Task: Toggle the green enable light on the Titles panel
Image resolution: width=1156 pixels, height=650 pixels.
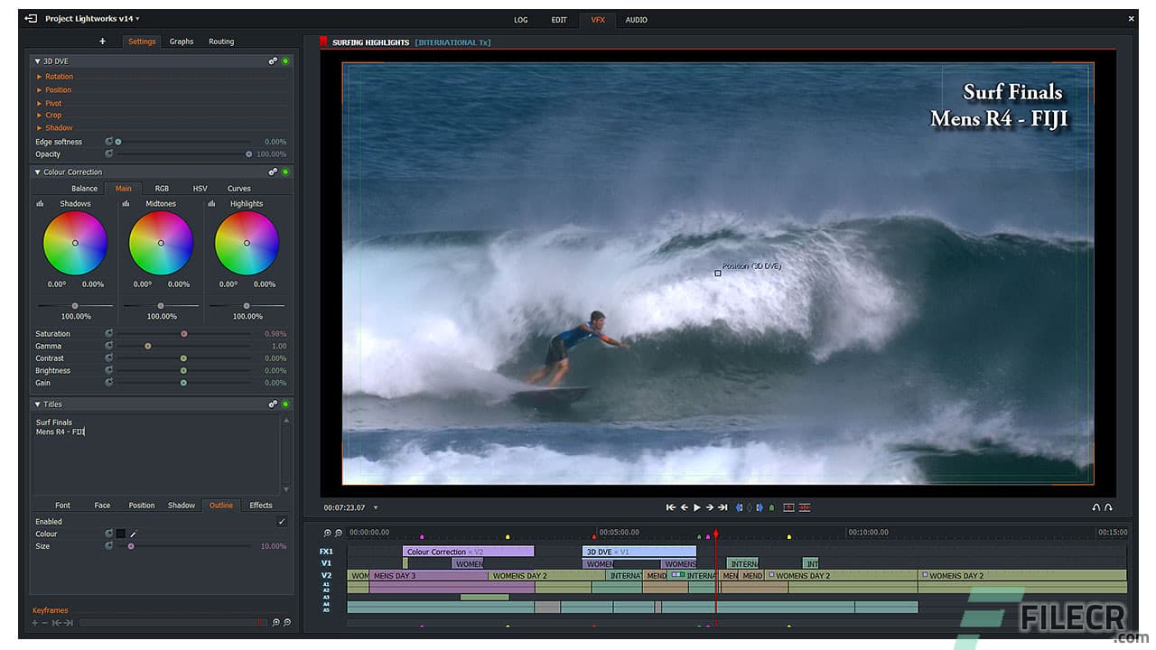Action: pyautogui.click(x=285, y=404)
